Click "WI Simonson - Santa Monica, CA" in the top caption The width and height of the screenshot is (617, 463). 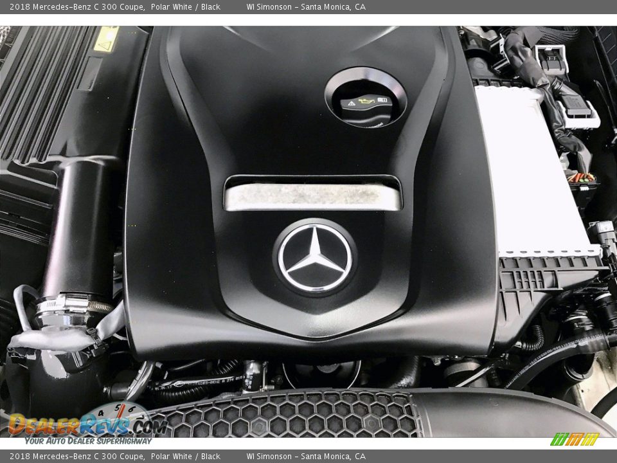pos(306,6)
